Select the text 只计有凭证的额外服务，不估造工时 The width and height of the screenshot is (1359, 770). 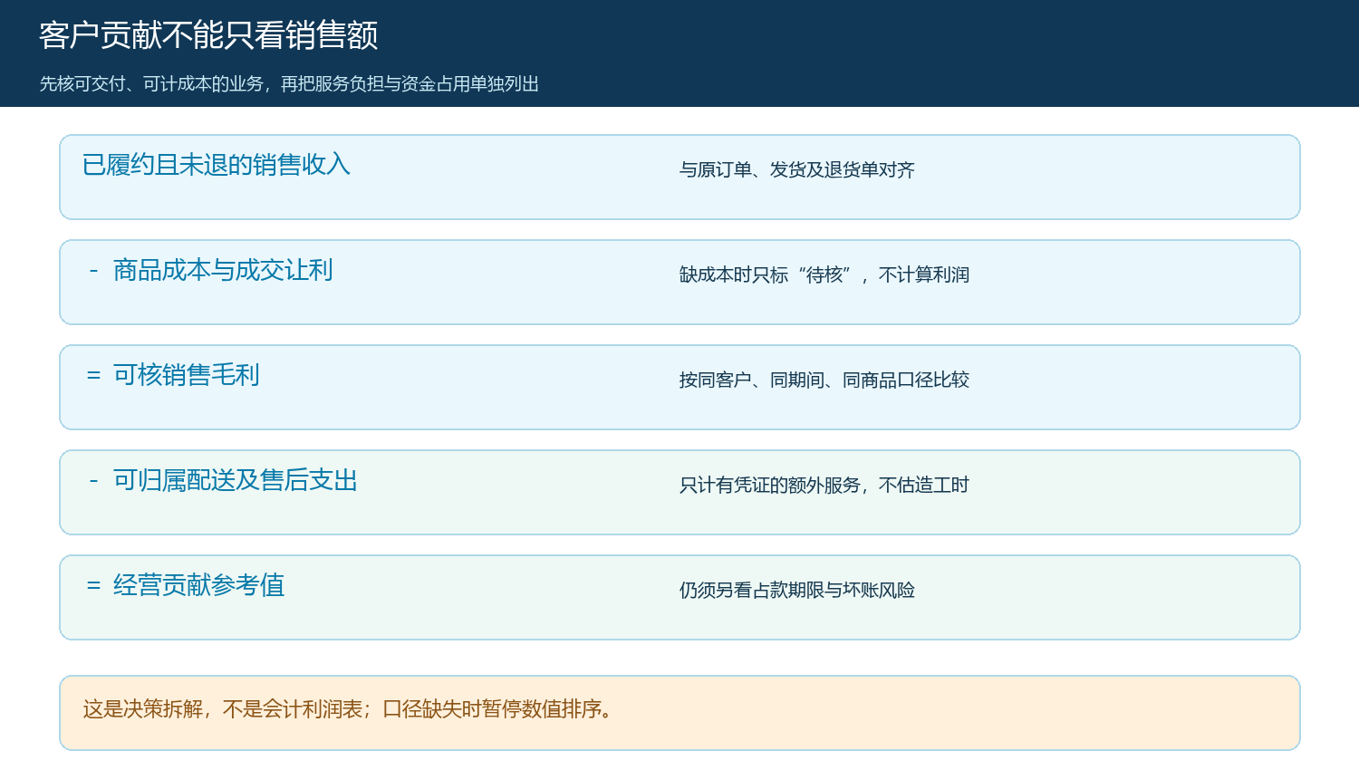click(x=824, y=485)
